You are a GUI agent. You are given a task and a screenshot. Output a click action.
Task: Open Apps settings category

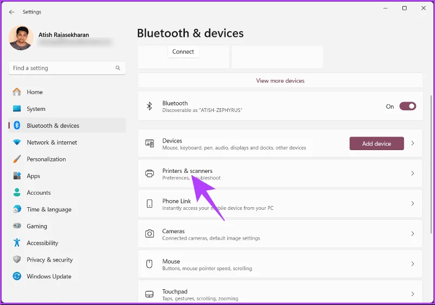coord(67,176)
